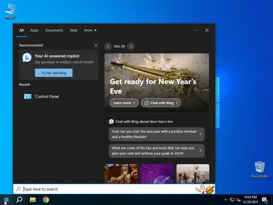
Task: Click the muted volume tray icon
Action: [238, 200]
